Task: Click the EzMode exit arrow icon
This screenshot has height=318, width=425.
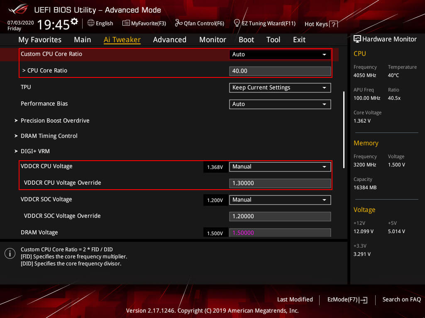Action: click(363, 300)
